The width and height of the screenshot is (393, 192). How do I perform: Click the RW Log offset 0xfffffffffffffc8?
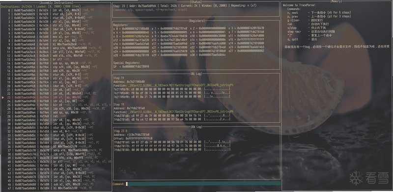139,138
